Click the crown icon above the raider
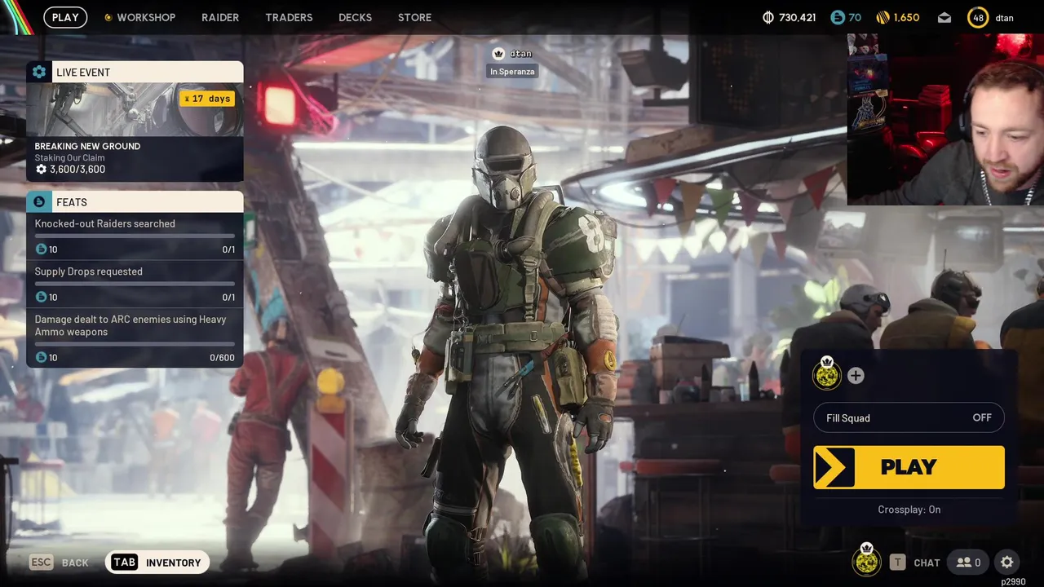Viewport: 1044px width, 587px height. coord(498,53)
